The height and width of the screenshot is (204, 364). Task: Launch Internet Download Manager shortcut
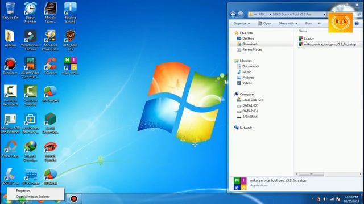tap(30, 151)
